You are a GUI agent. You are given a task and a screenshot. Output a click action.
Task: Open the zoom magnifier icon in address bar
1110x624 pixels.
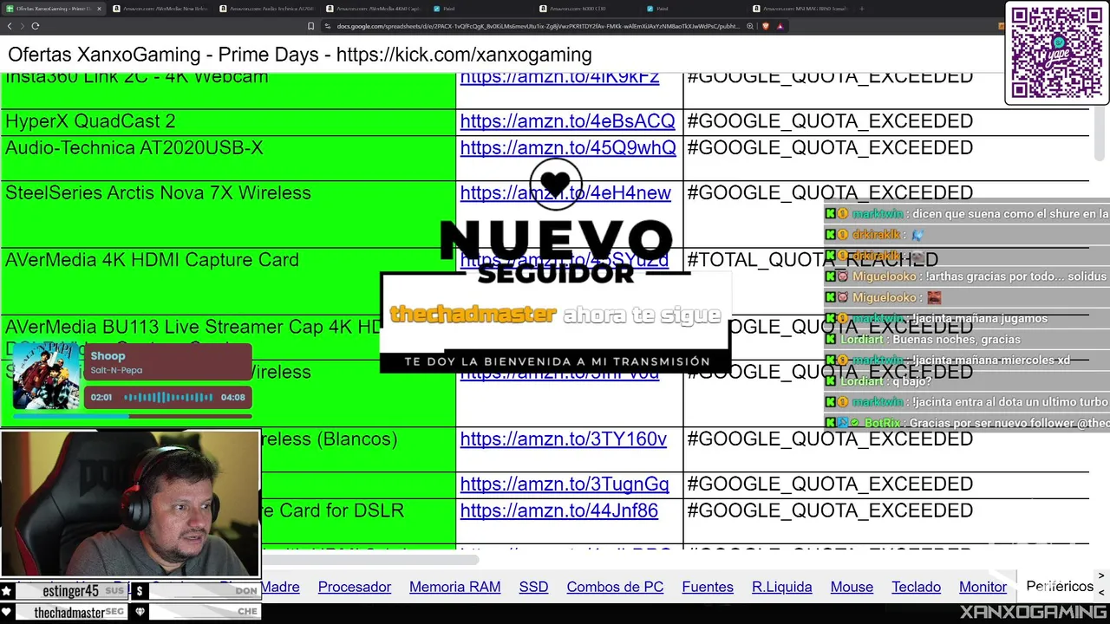click(x=750, y=26)
